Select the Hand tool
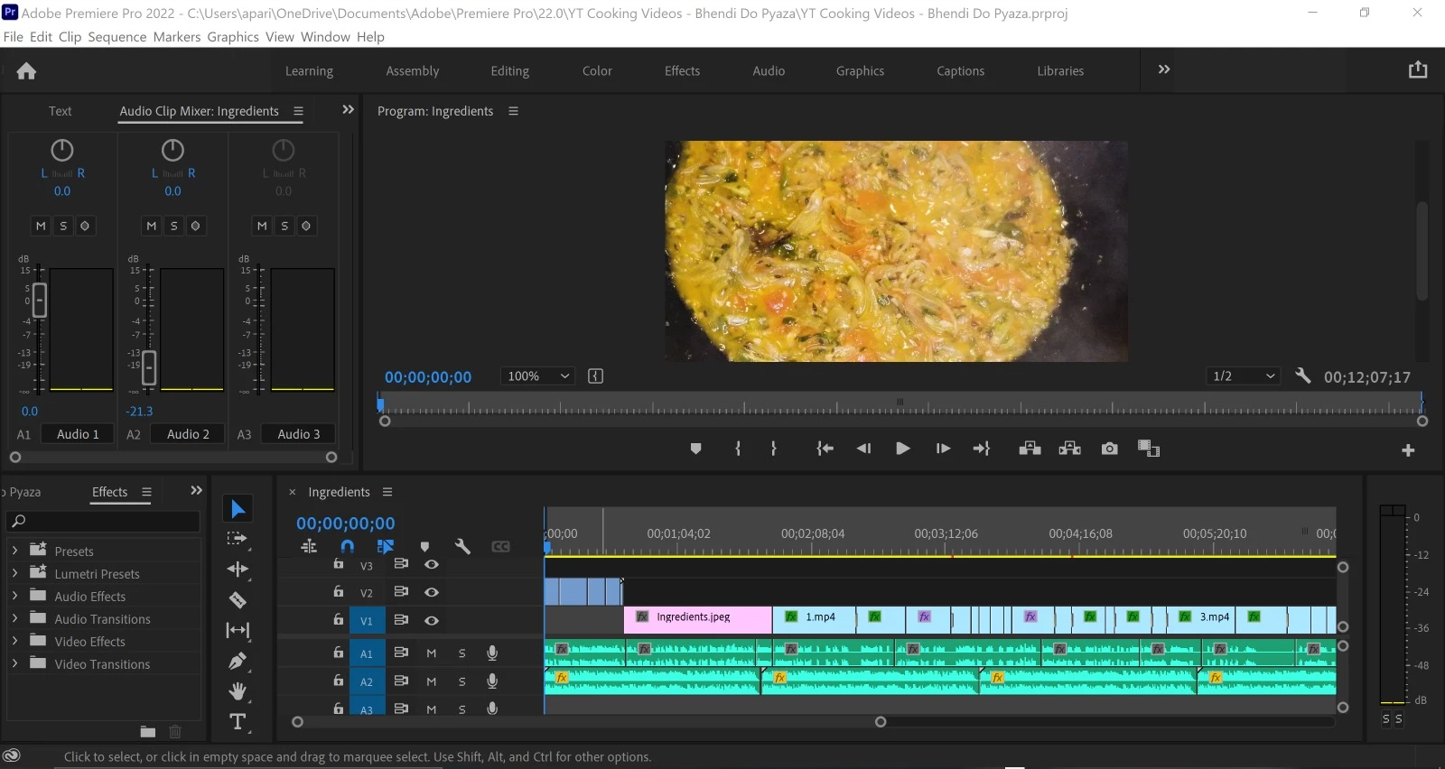 (238, 691)
